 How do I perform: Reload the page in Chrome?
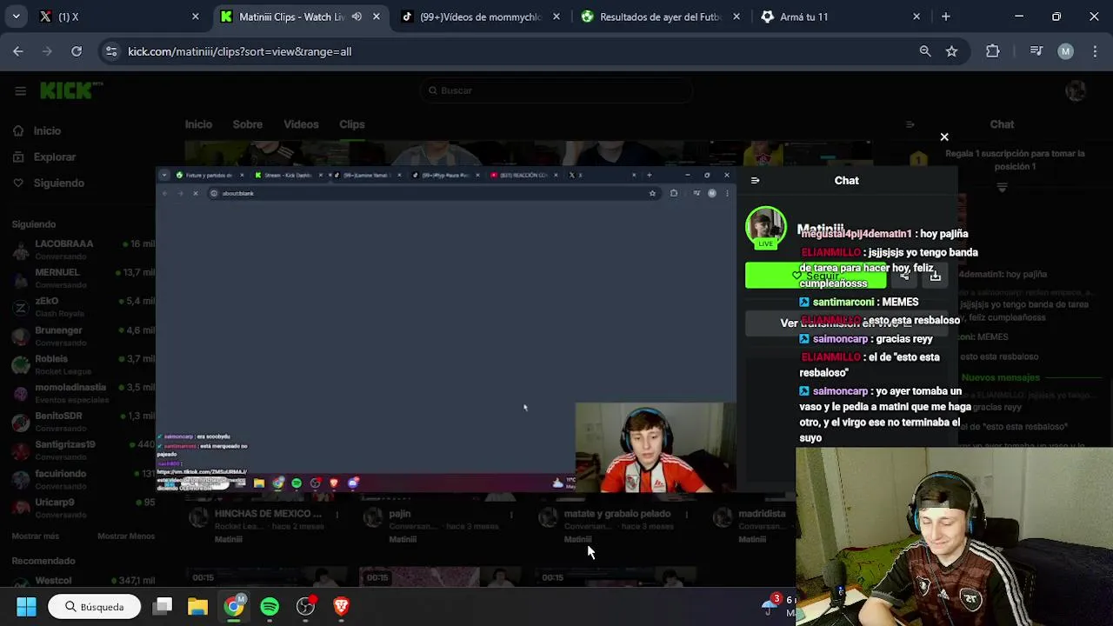(77, 51)
